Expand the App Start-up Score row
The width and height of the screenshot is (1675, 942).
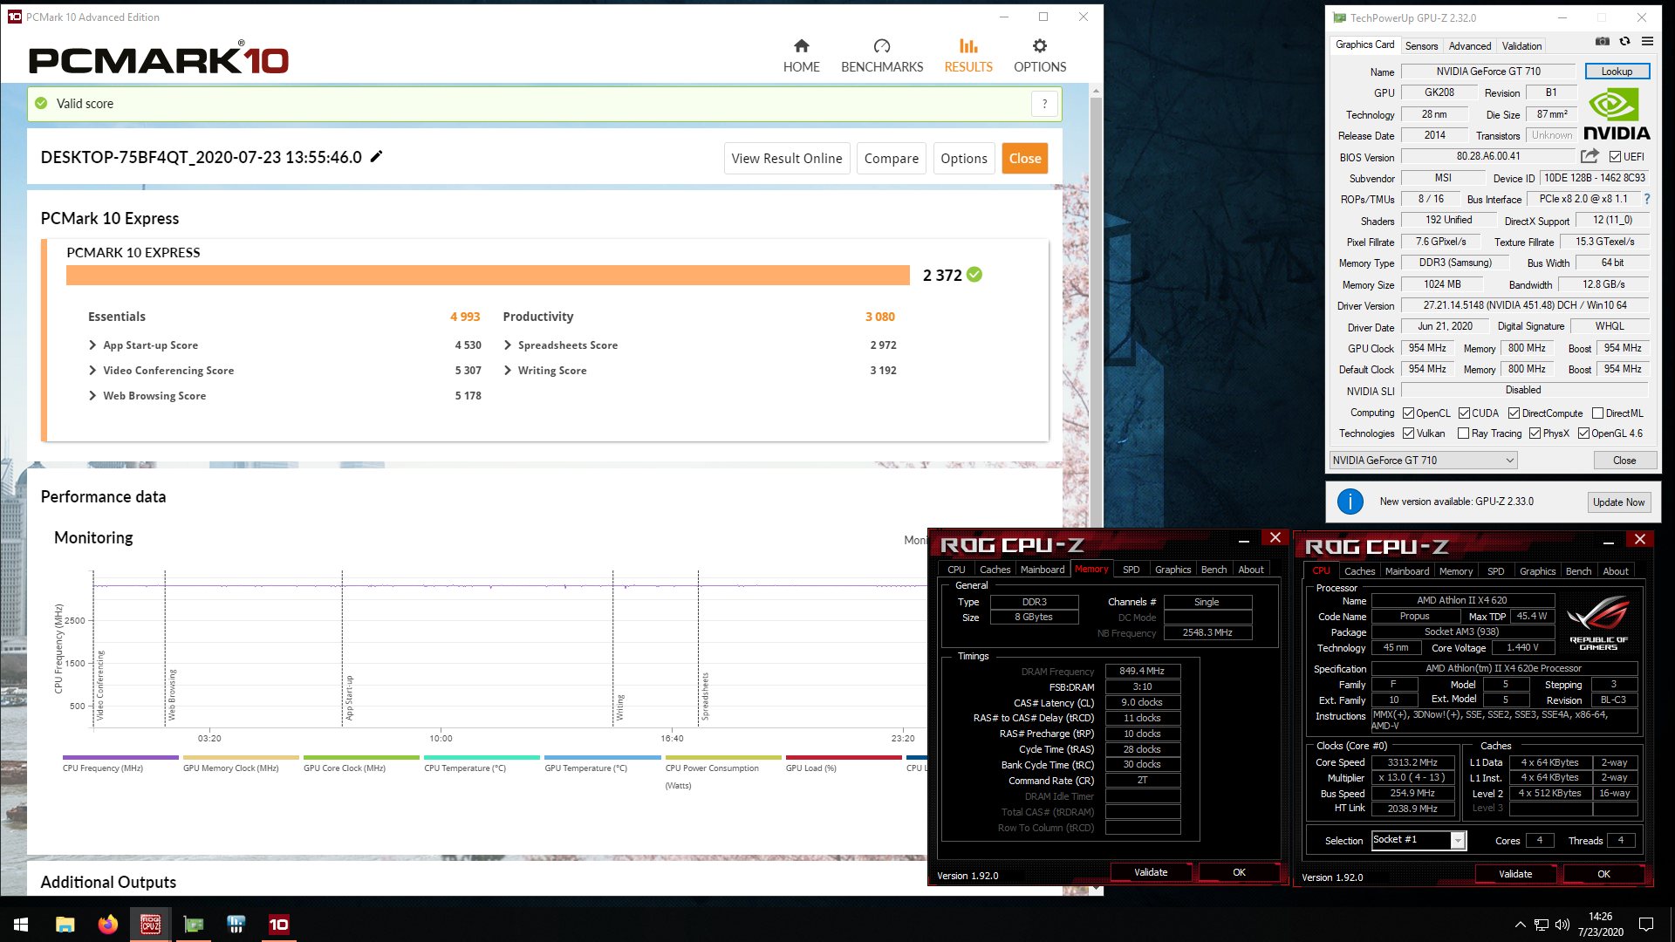[x=92, y=345]
